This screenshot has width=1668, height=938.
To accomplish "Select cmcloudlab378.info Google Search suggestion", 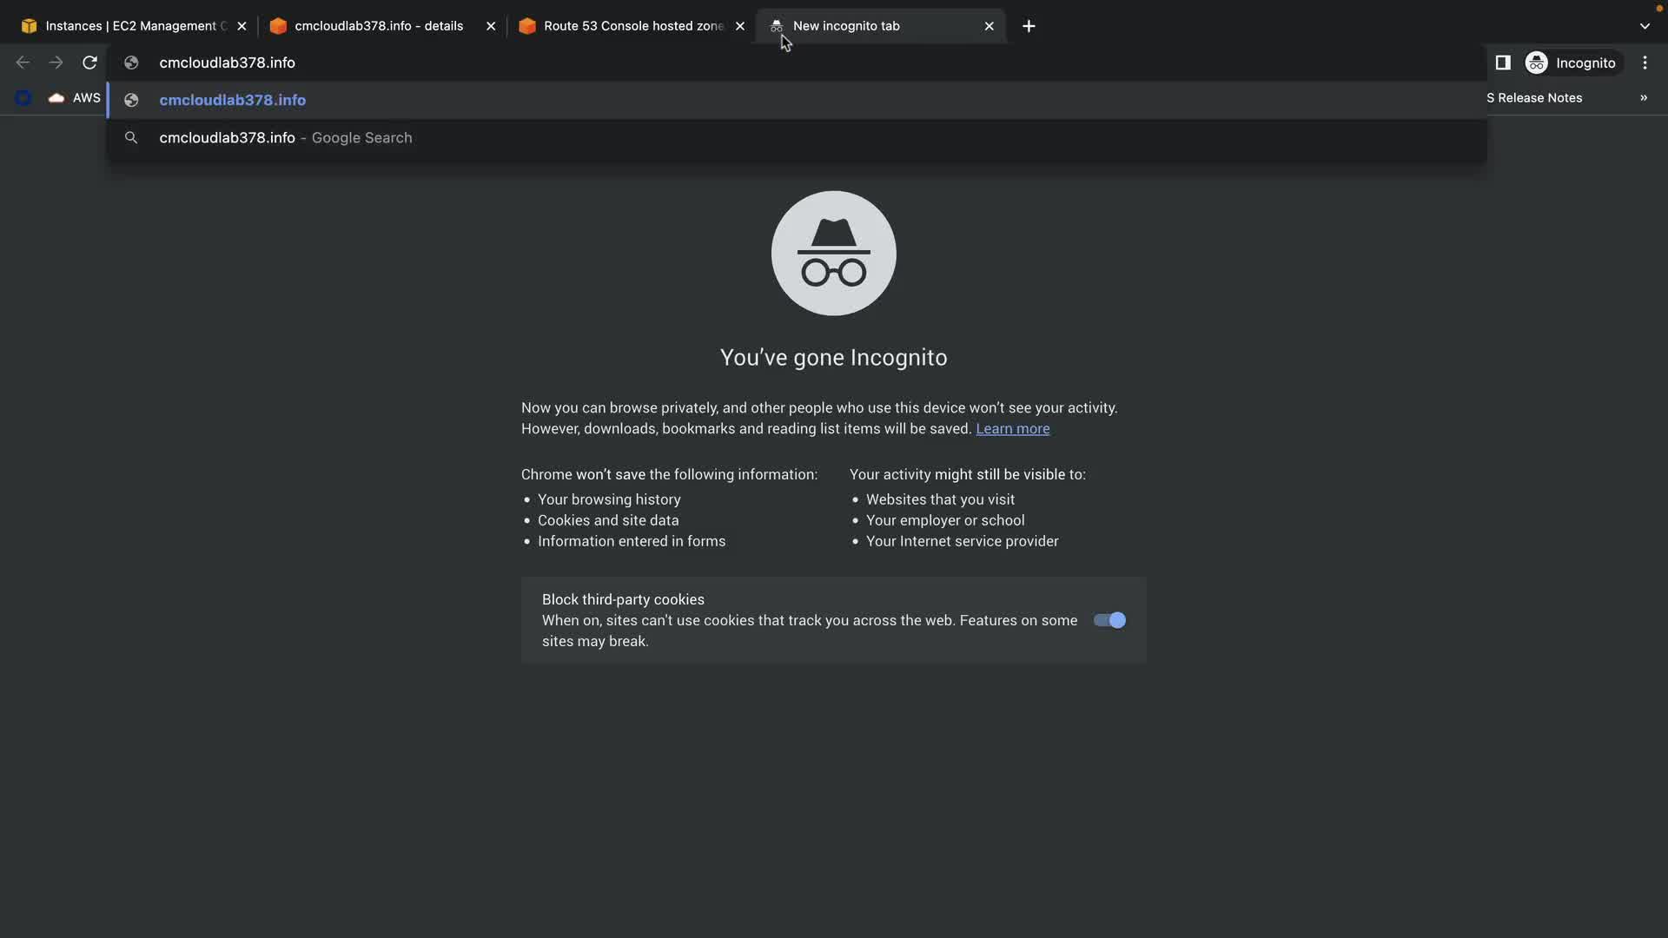I will (x=286, y=138).
